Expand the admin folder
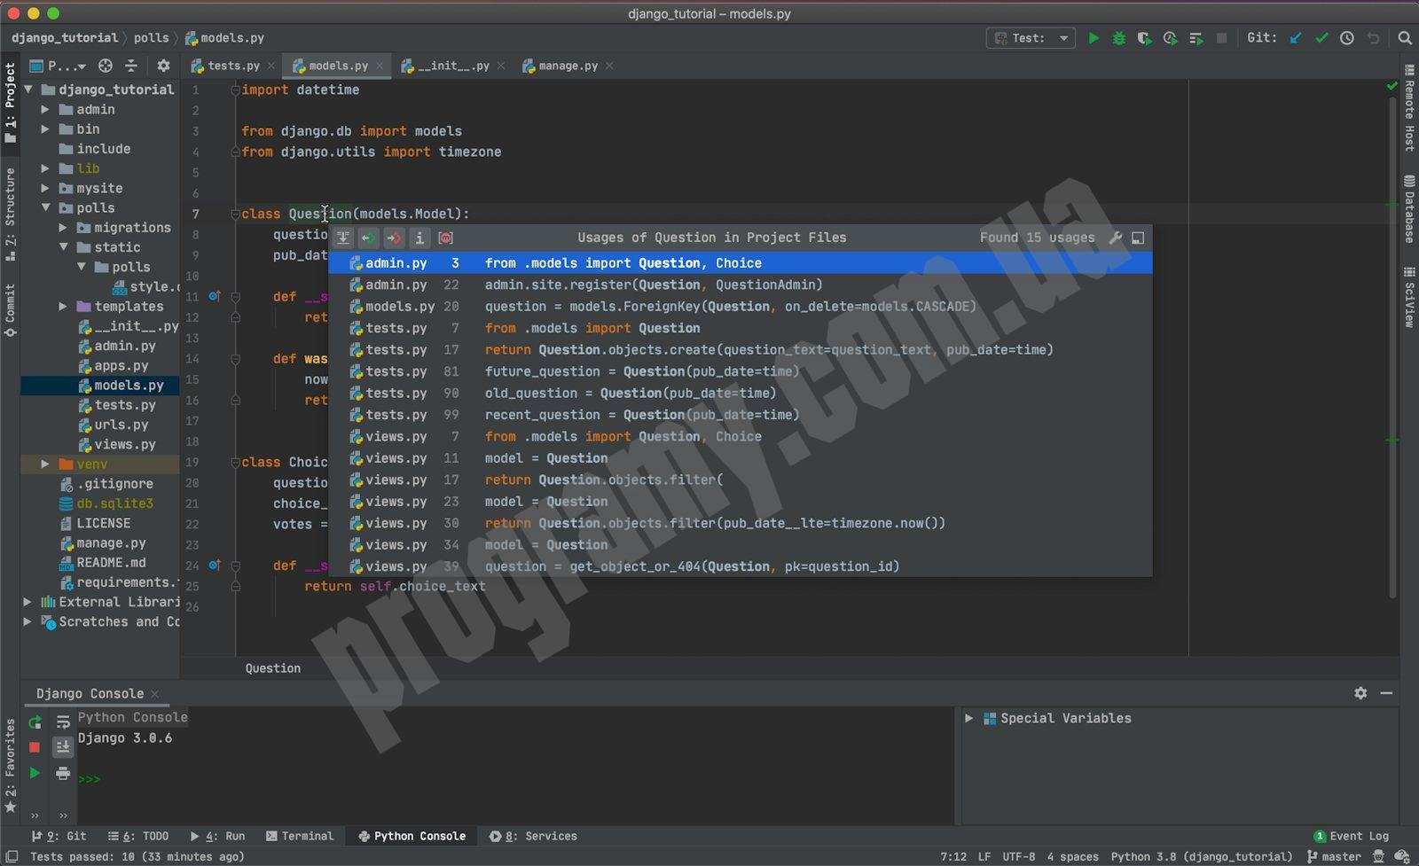The height and width of the screenshot is (866, 1419). 45,109
